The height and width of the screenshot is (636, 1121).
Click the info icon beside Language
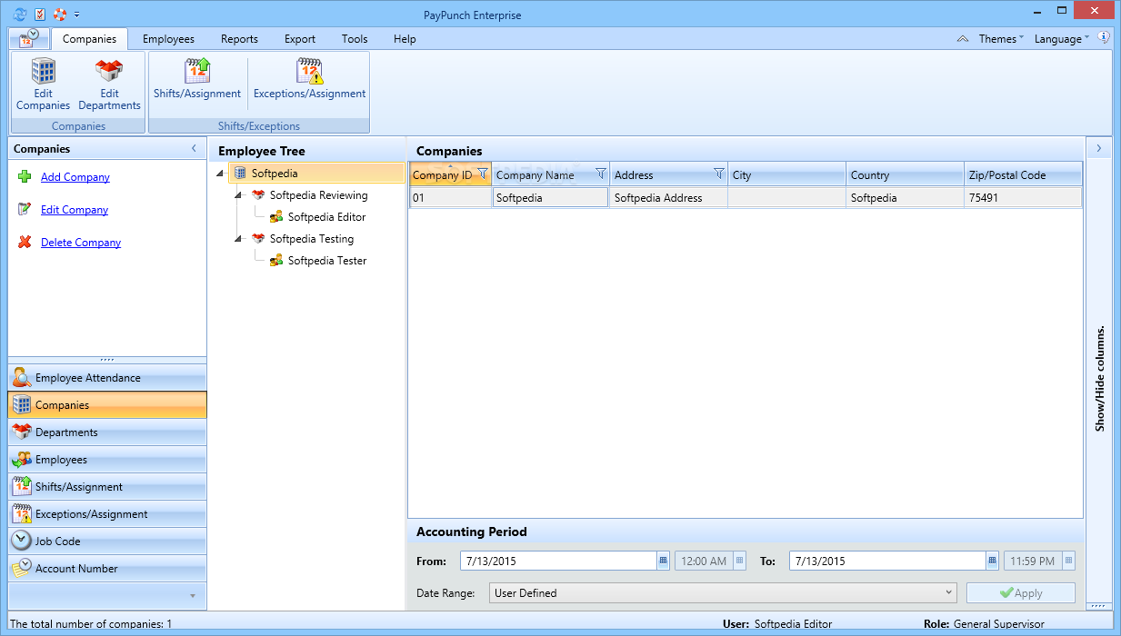1104,38
